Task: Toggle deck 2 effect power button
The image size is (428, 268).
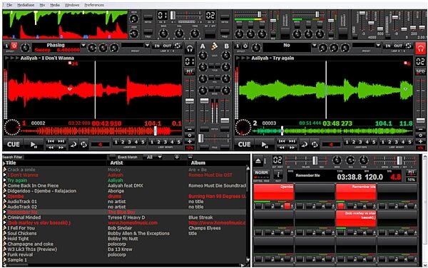Action: [x=245, y=46]
